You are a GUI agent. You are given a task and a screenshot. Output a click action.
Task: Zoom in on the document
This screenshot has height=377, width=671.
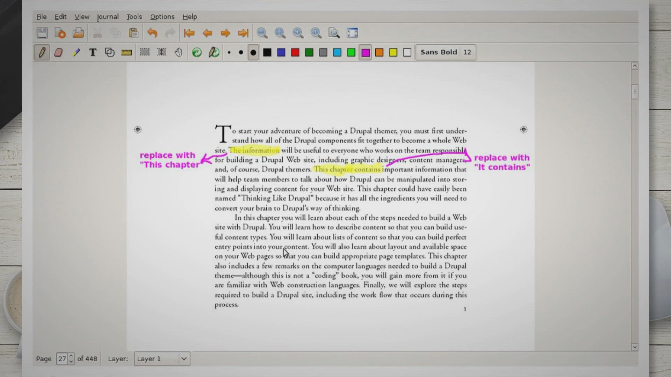tap(298, 33)
